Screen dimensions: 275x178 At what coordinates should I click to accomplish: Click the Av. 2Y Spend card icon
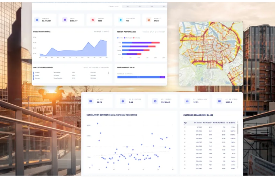[219, 101]
